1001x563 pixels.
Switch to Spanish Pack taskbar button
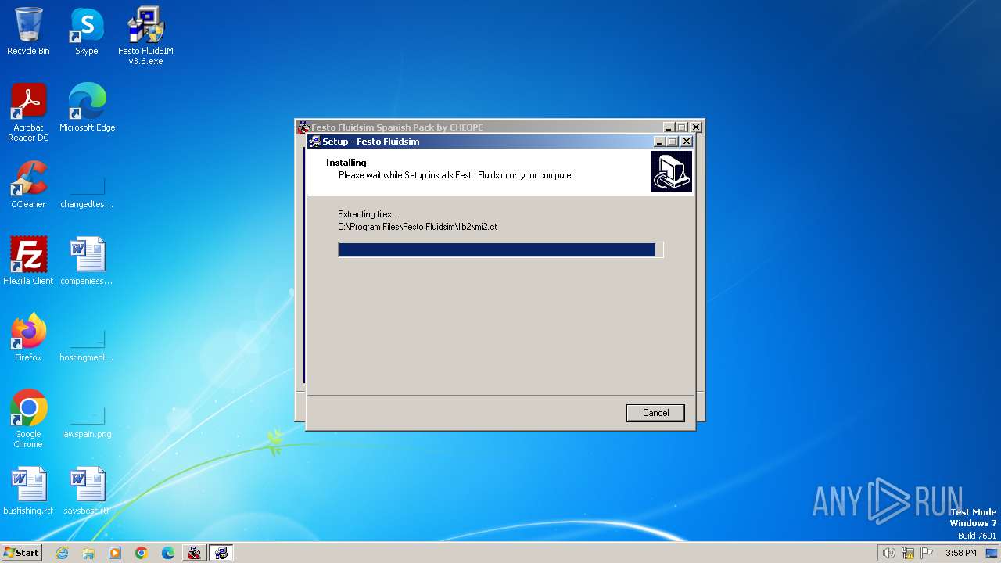click(x=195, y=553)
